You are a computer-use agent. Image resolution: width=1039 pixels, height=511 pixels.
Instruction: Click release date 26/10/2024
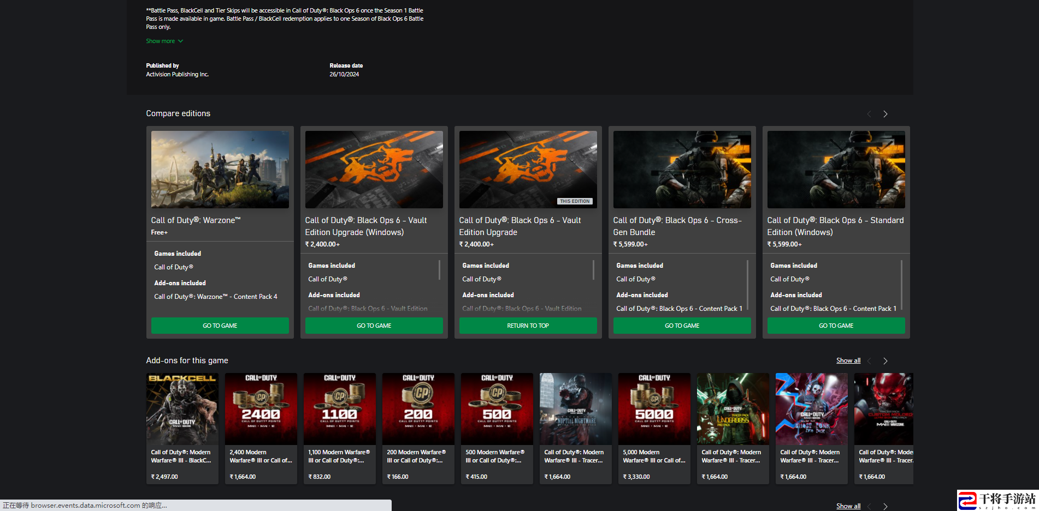pos(344,74)
